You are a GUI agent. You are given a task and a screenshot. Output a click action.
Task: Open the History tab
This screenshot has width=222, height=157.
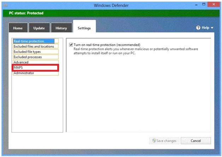pos(61,28)
